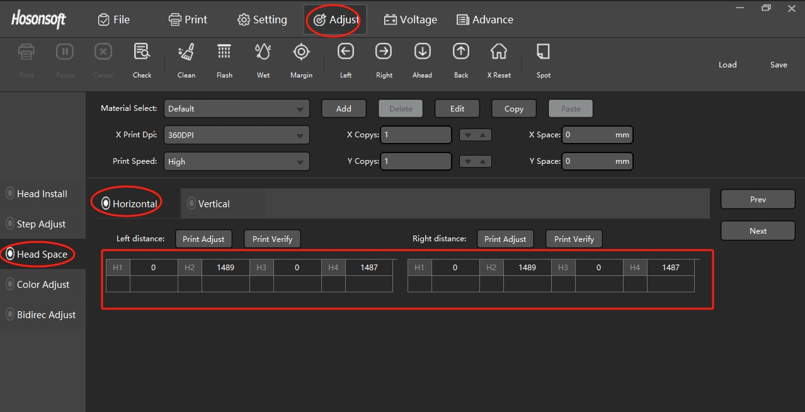Open the Voltage menu tab
Screen dimensions: 805x412
411,20
